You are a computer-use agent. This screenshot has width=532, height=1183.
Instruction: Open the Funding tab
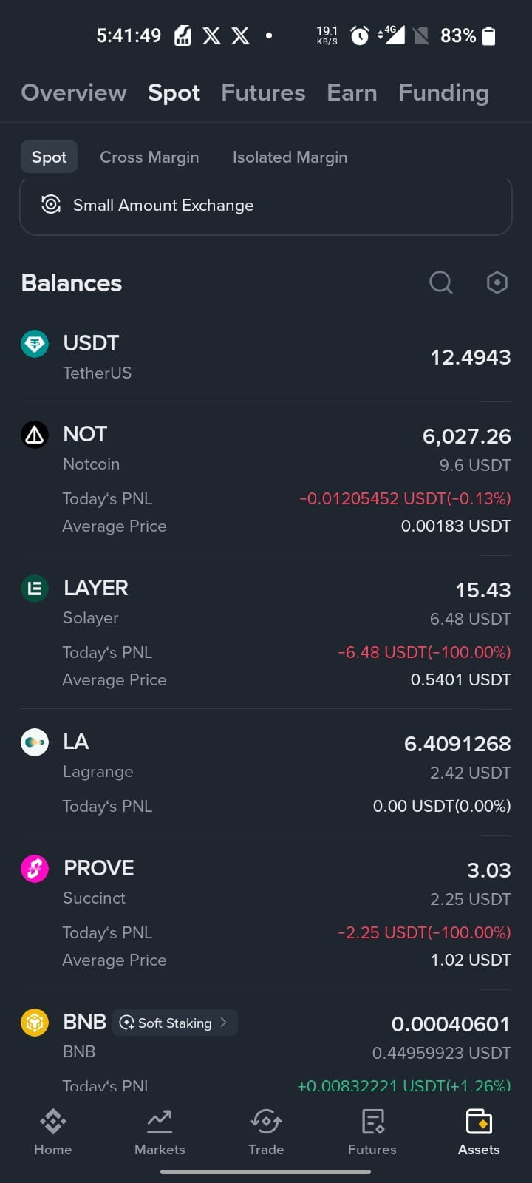click(x=443, y=92)
